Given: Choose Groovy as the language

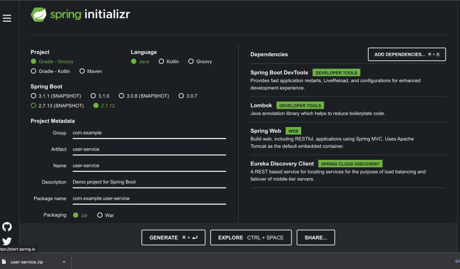Looking at the screenshot, I should [x=200, y=62].
